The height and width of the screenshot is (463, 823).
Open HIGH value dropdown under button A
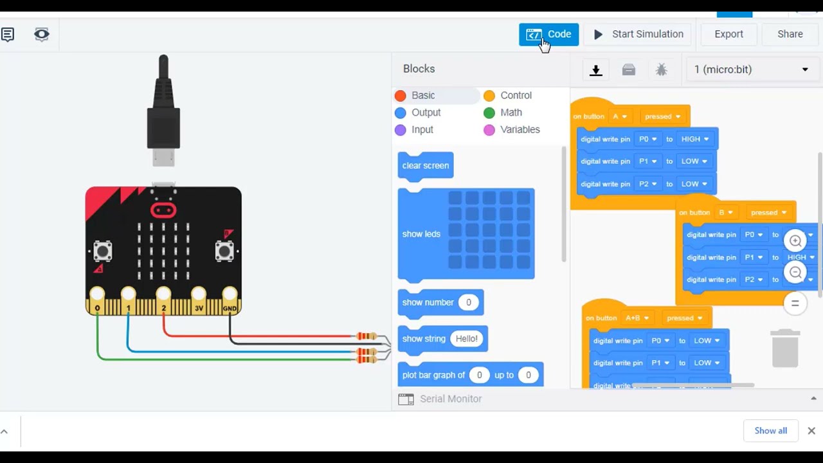[x=694, y=140]
